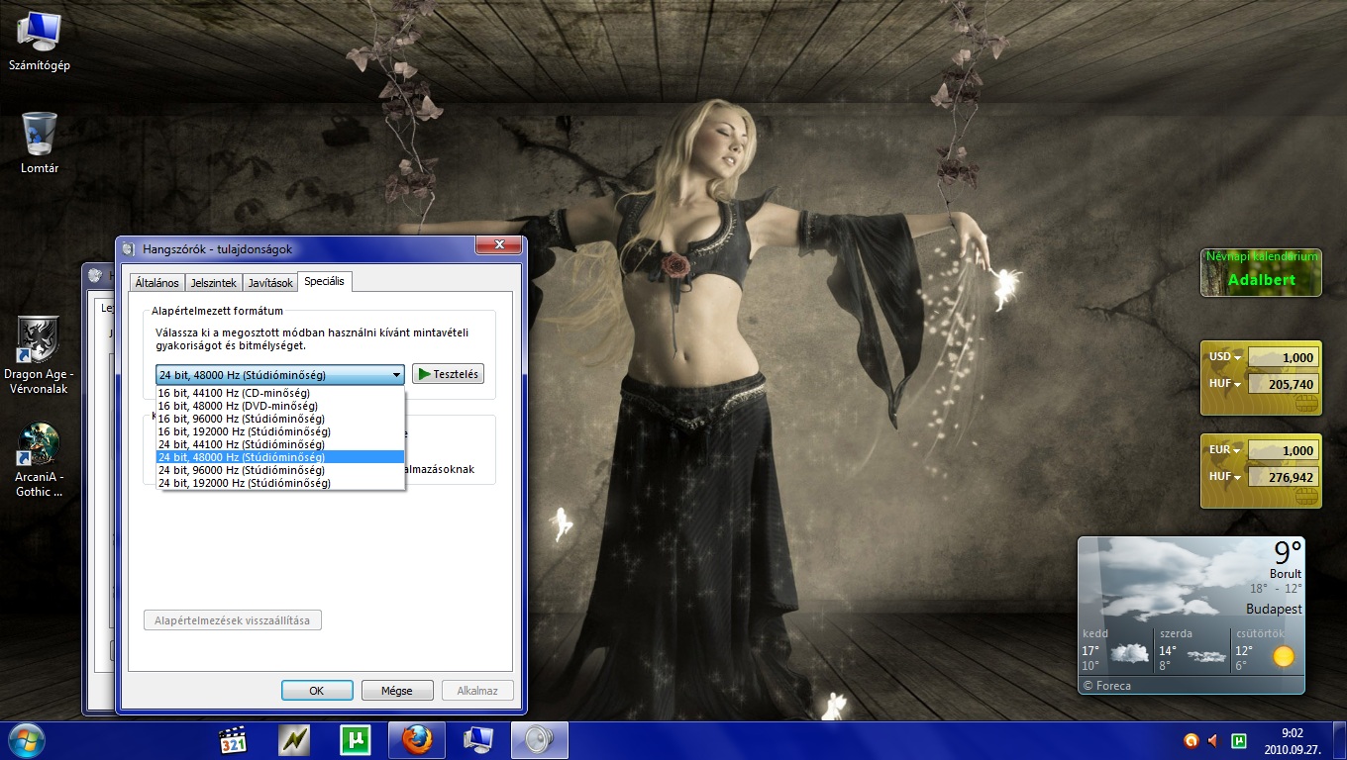Image resolution: width=1347 pixels, height=760 pixels.
Task: Open the Windows Start orb
Action: [27, 740]
